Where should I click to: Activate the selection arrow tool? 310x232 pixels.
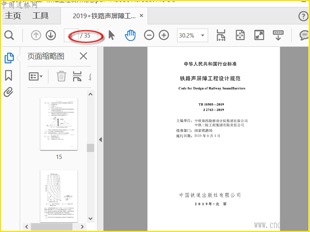[112, 36]
